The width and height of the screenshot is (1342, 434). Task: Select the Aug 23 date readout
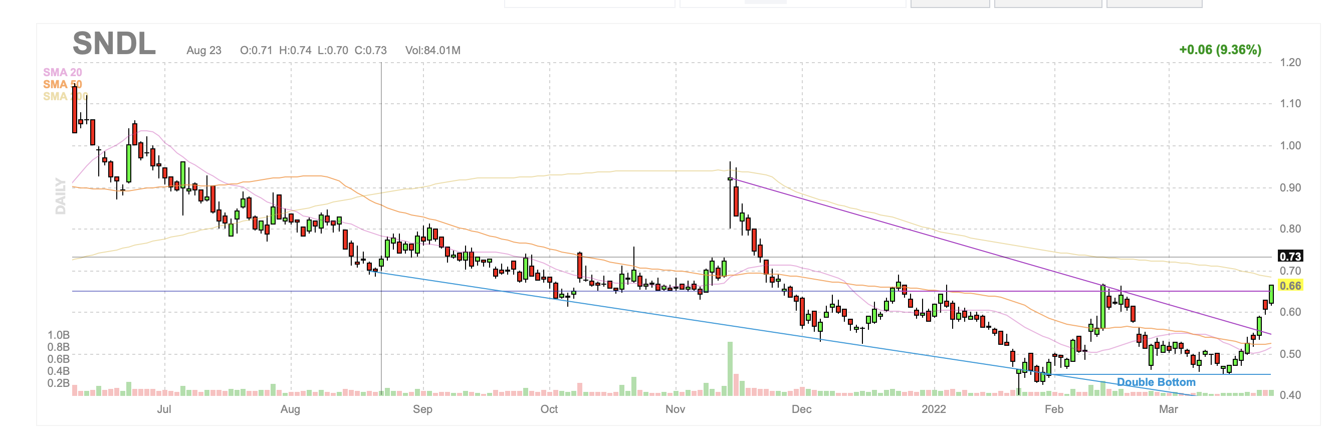203,51
